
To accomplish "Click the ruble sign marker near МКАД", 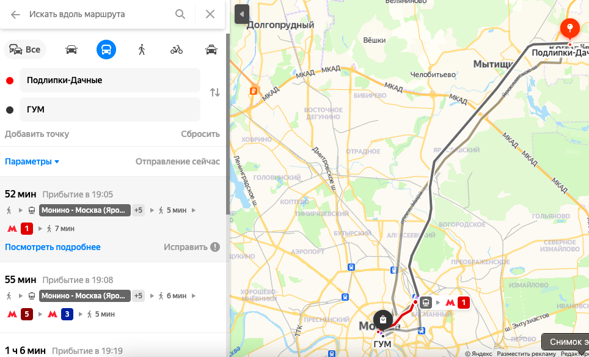I will (x=254, y=91).
